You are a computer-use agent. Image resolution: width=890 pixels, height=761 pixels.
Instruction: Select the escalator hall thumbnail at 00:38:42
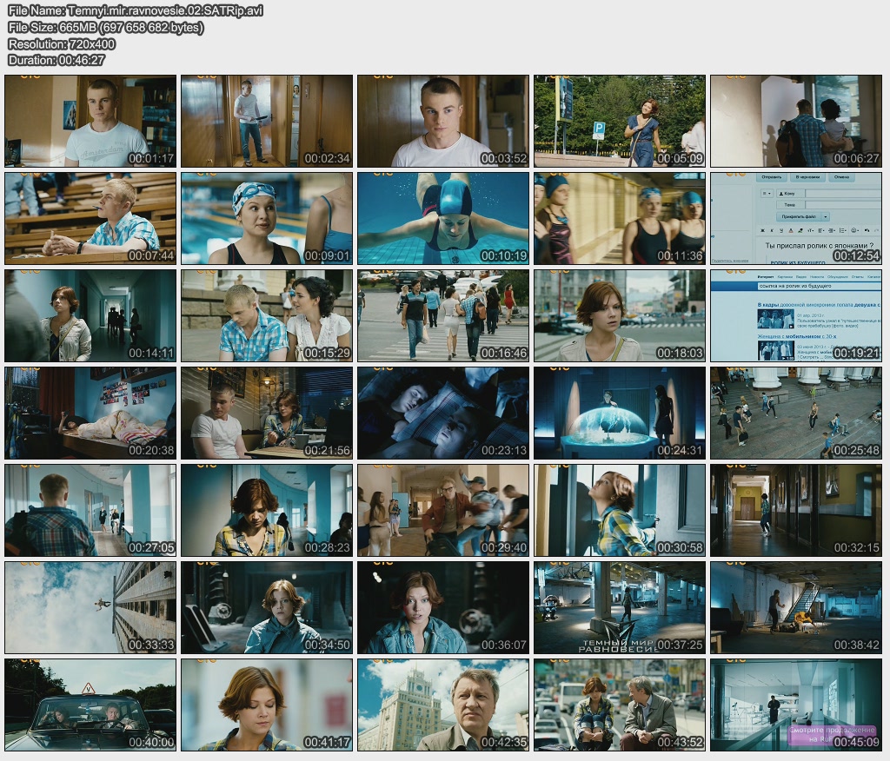[x=796, y=606]
